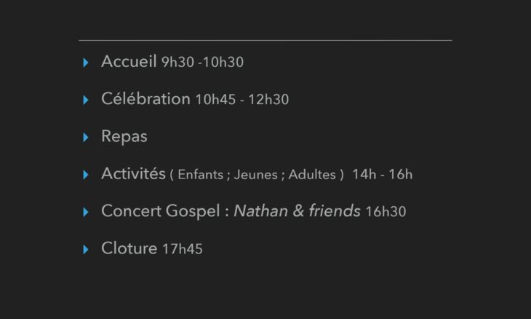Select the Accueil heading text
The width and height of the screenshot is (531, 319).
129,61
